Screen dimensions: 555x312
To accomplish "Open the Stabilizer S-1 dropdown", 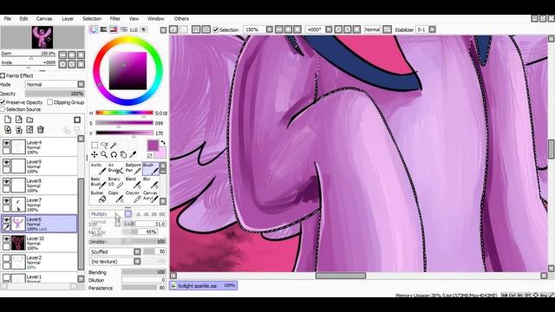I will (x=432, y=29).
